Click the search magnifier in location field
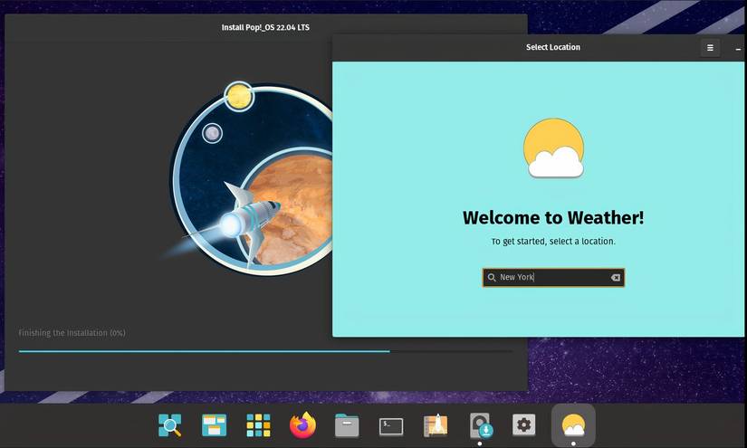The height and width of the screenshot is (448, 747). tap(492, 278)
